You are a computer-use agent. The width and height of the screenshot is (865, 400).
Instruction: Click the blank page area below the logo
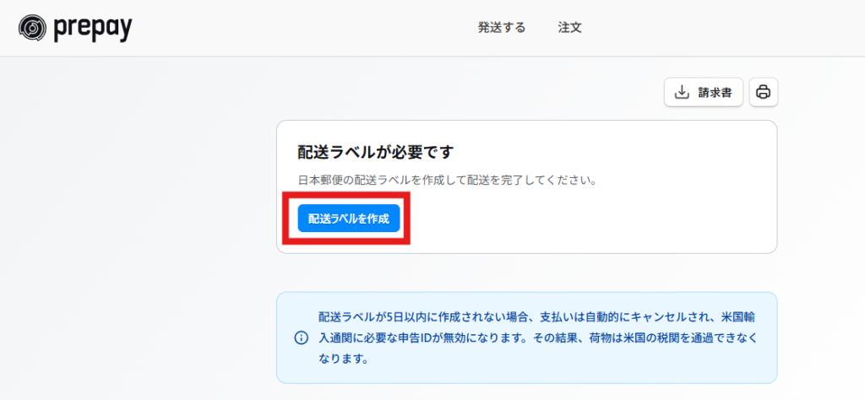click(x=133, y=220)
